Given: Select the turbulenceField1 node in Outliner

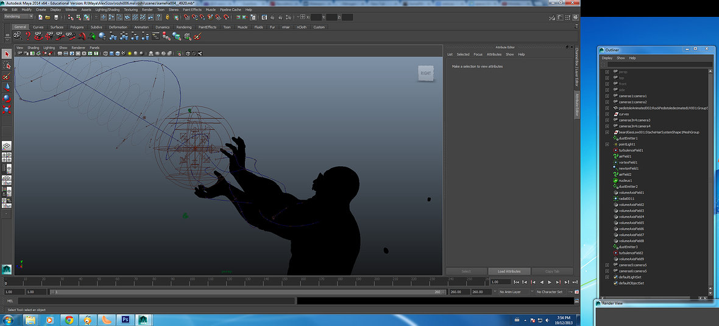Looking at the screenshot, I should (631, 150).
